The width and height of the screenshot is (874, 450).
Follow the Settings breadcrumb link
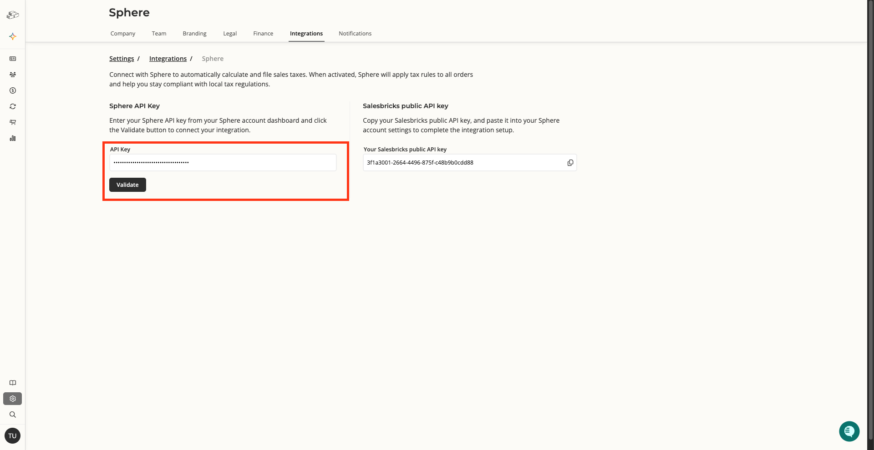tap(122, 59)
